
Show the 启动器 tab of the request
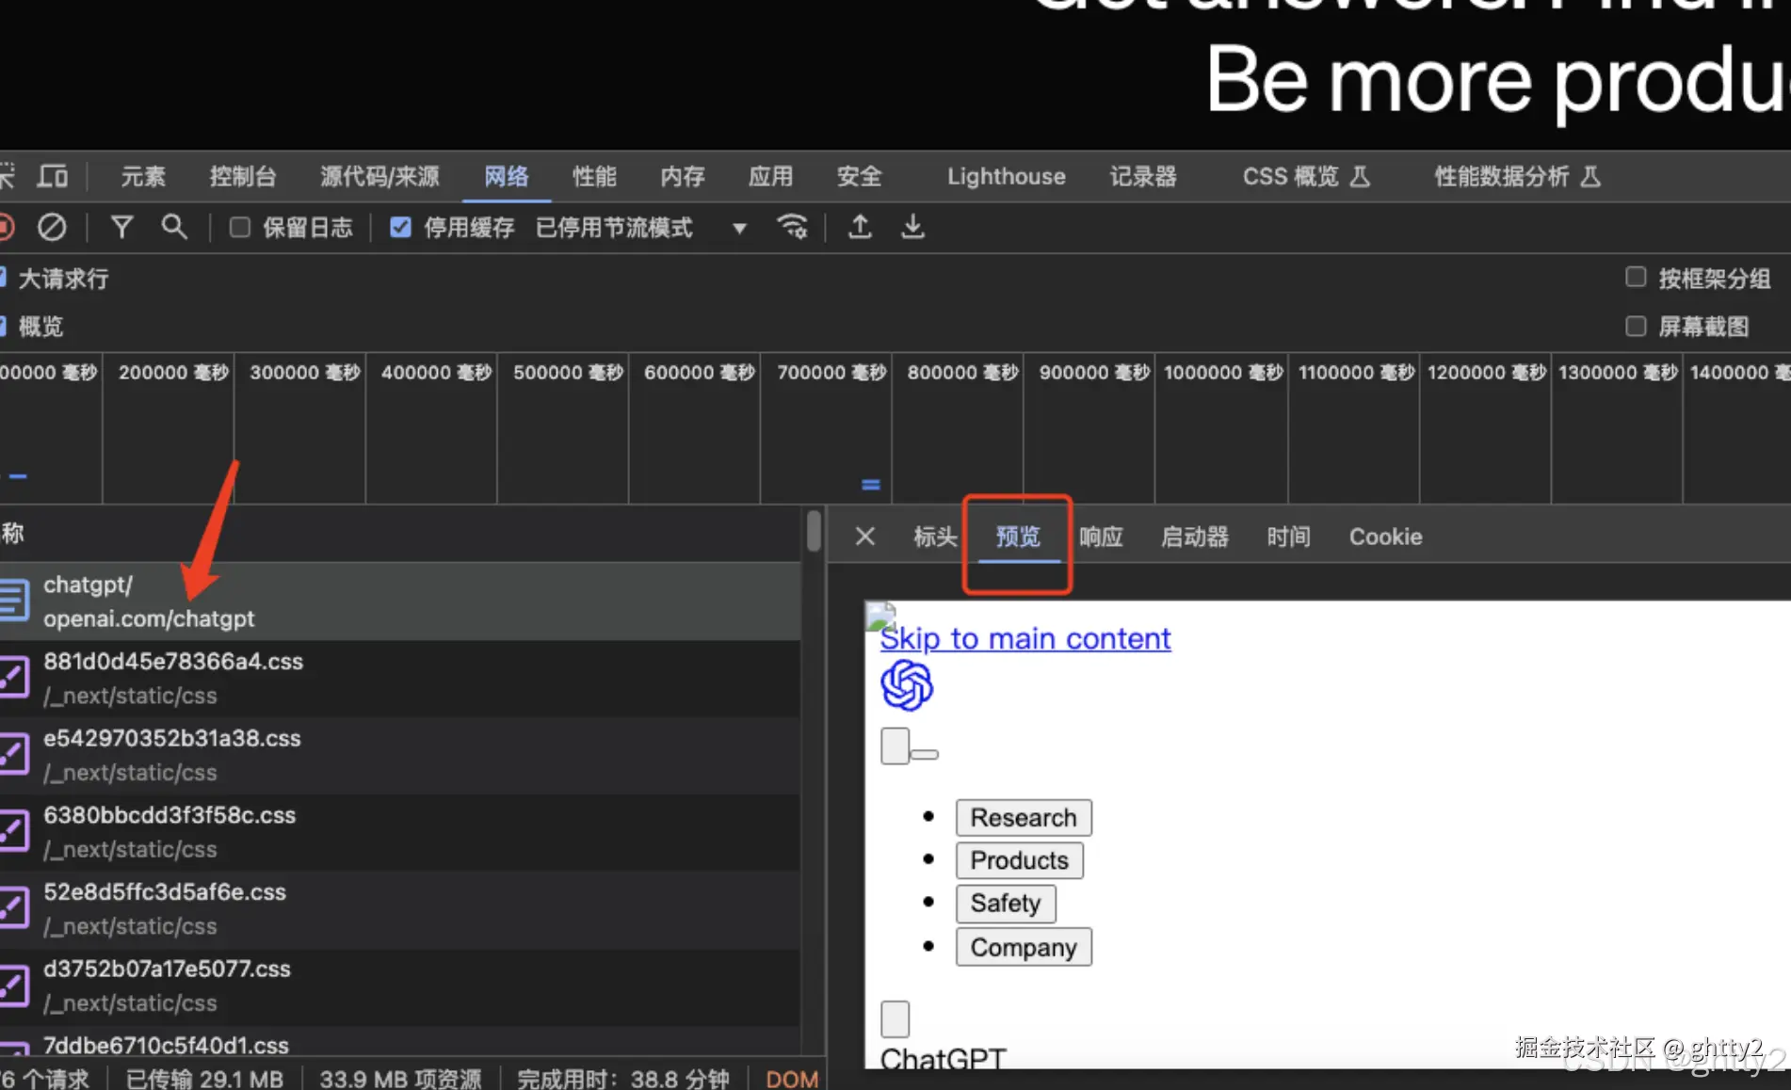pos(1195,537)
